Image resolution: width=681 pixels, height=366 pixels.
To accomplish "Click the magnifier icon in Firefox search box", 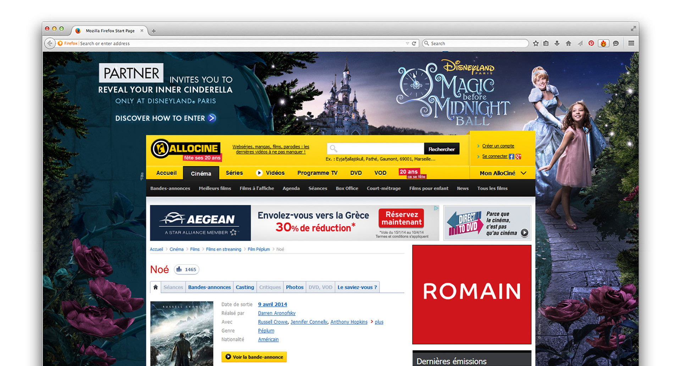I will [427, 43].
